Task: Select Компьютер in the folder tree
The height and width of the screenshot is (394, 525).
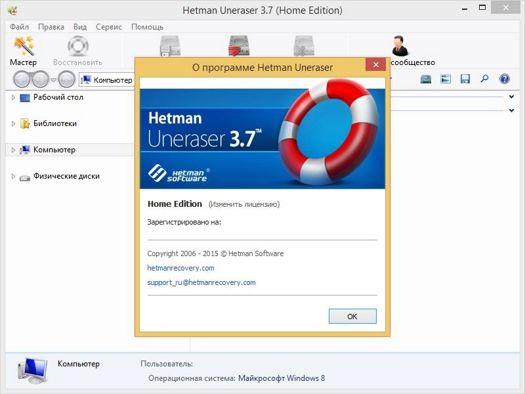Action: 54,150
